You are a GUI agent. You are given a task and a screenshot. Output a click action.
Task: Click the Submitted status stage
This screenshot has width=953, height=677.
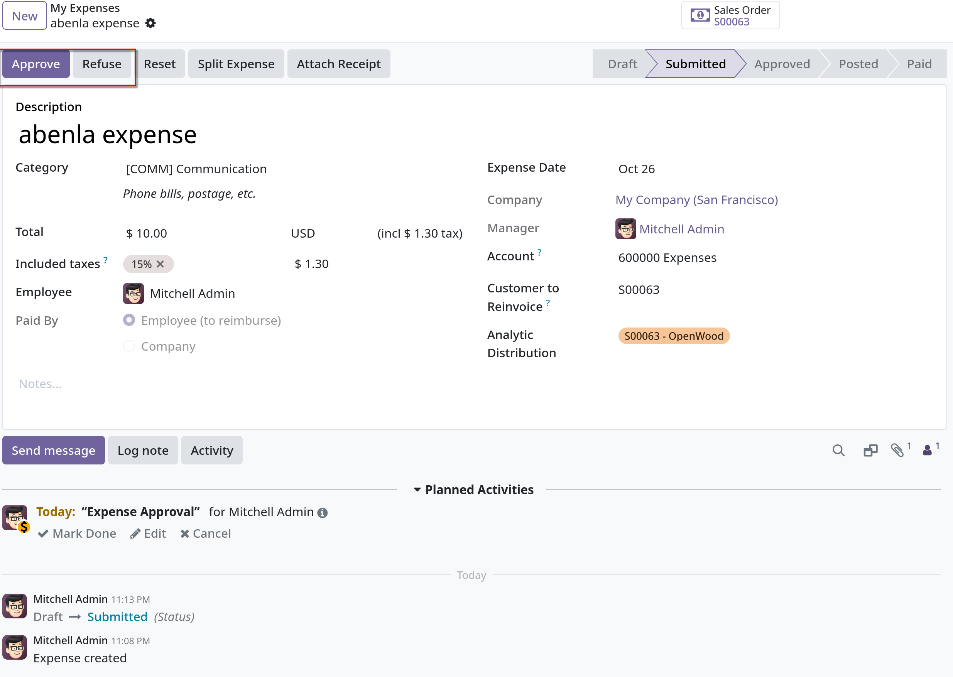click(695, 64)
